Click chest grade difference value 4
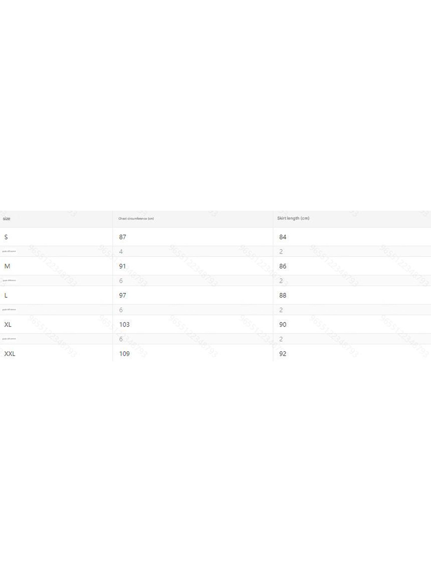 coord(121,251)
